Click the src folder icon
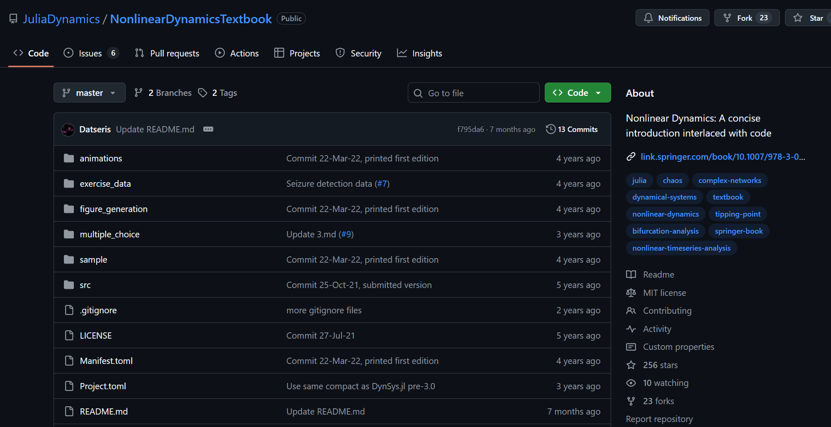Image resolution: width=831 pixels, height=427 pixels. 69,285
